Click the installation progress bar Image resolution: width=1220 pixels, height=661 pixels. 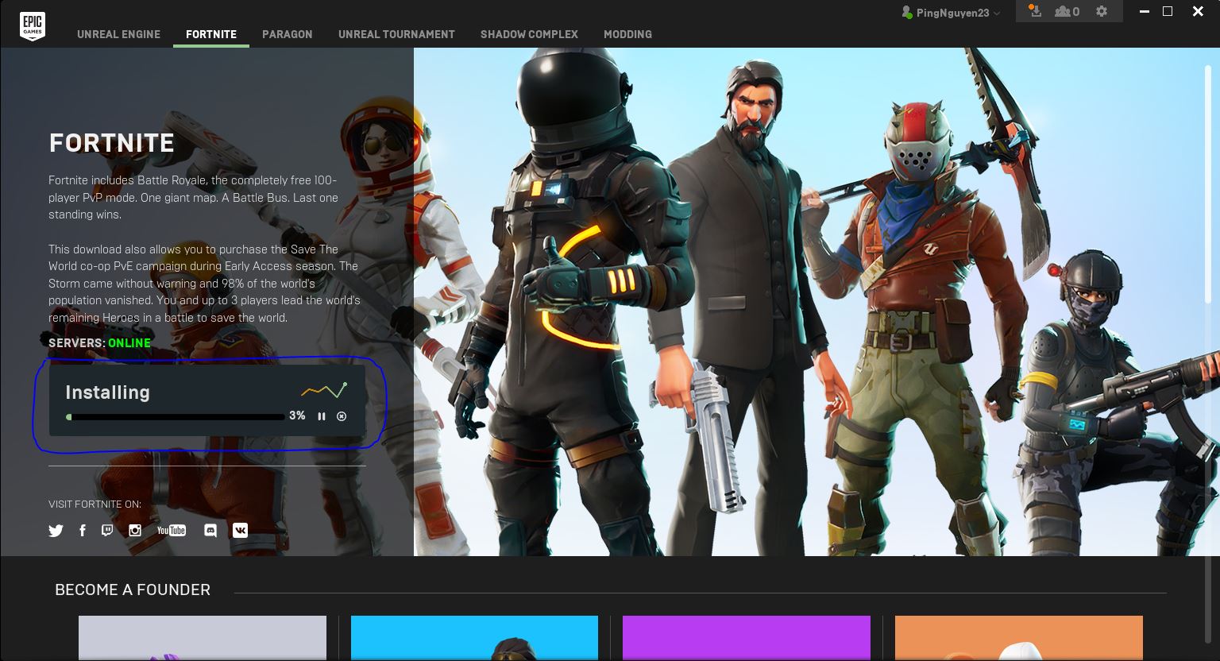(x=176, y=416)
